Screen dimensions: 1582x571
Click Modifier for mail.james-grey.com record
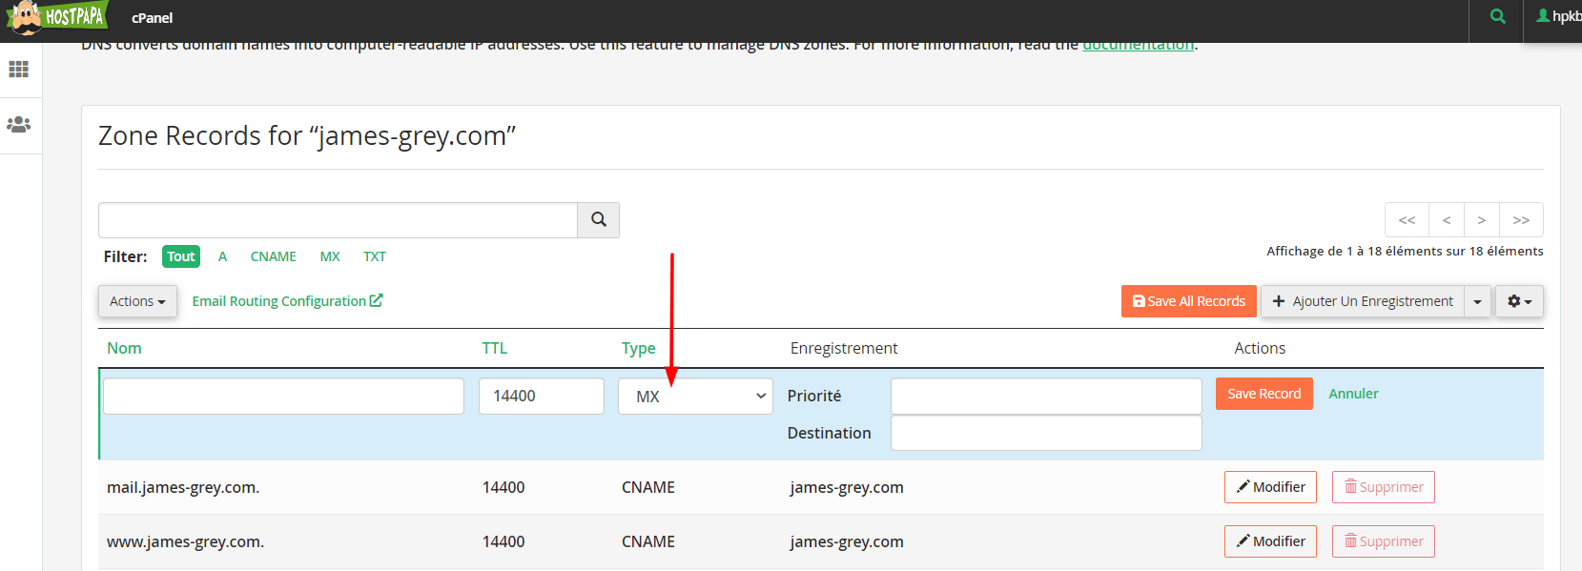(1270, 487)
